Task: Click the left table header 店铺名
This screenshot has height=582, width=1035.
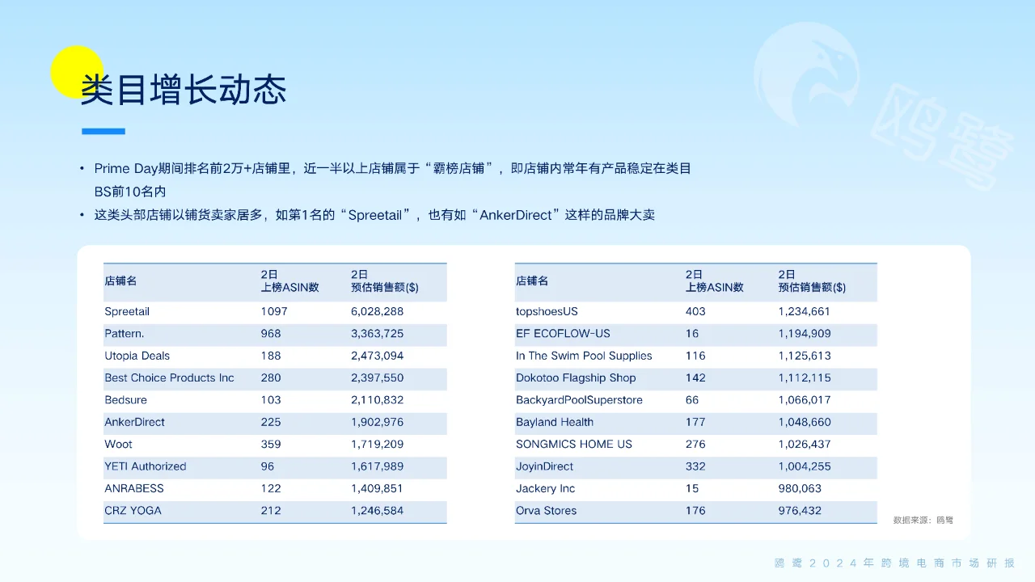Action: (x=120, y=281)
